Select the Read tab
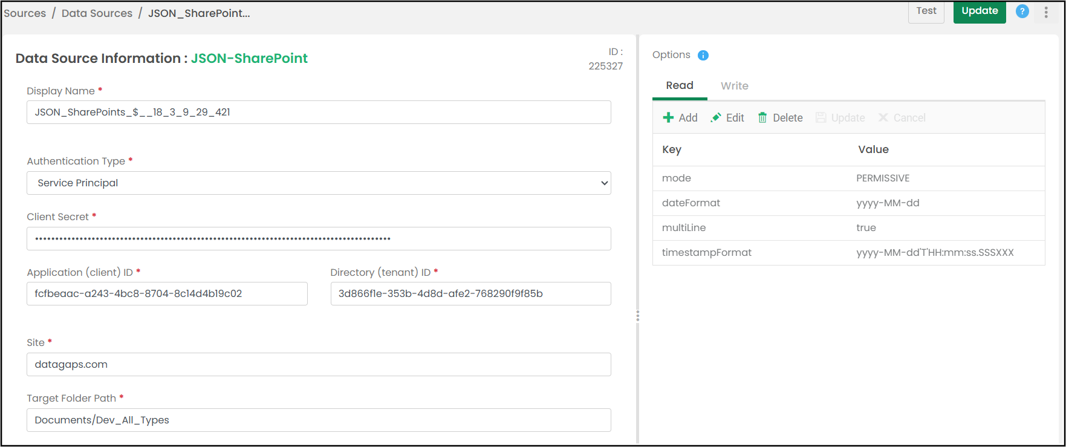 click(680, 86)
